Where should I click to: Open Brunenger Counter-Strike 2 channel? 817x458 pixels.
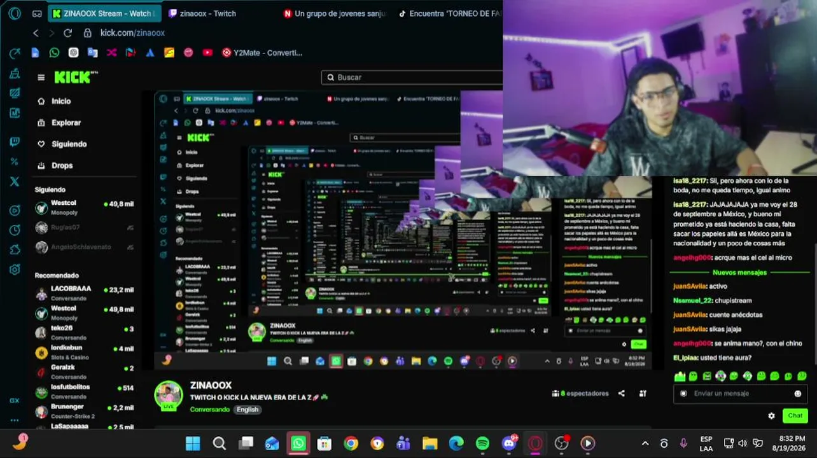coord(85,411)
